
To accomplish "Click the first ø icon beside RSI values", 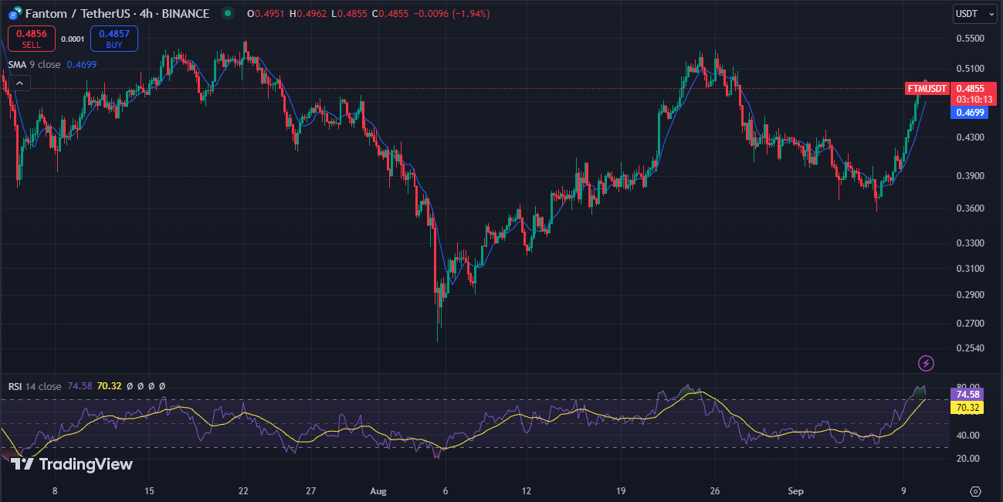I will pos(130,385).
